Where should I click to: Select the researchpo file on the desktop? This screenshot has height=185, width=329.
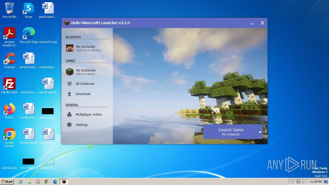click(x=48, y=63)
